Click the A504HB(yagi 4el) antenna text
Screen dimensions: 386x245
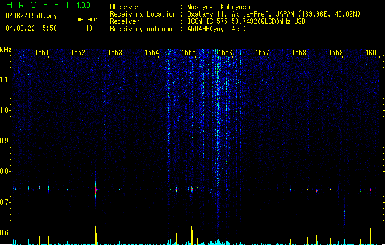tap(217, 29)
